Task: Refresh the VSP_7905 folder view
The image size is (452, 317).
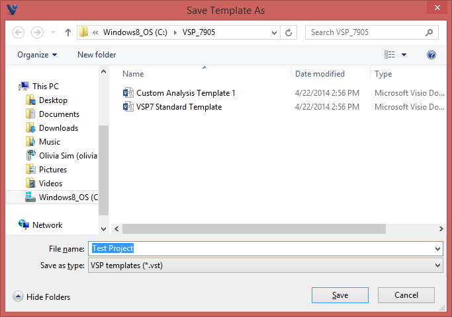Action: [x=289, y=32]
